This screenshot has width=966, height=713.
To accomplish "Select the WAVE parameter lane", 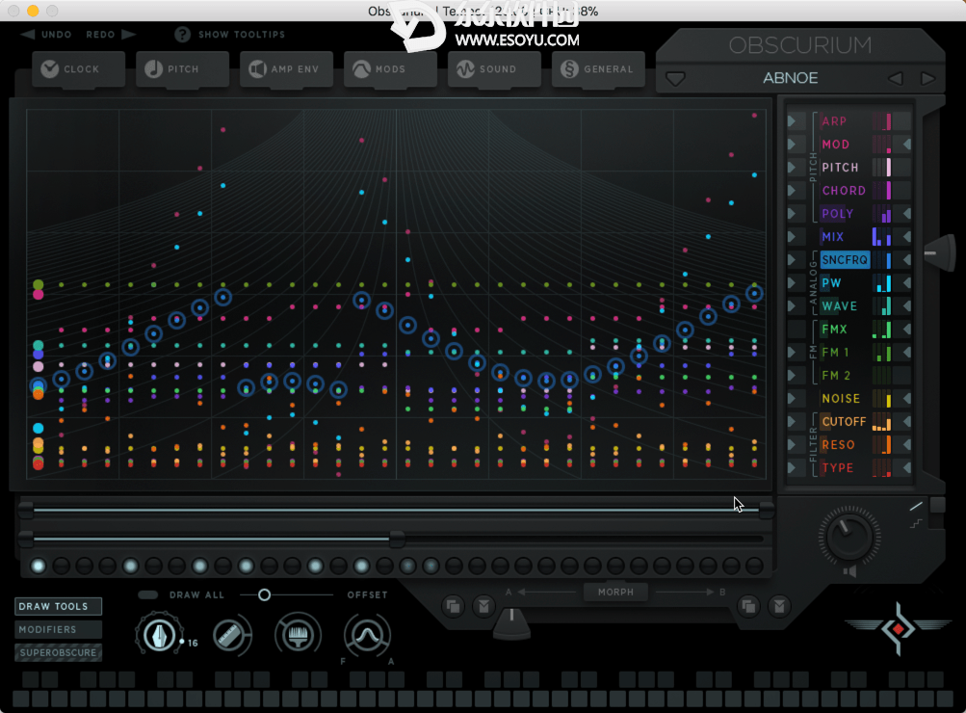I will pos(839,306).
